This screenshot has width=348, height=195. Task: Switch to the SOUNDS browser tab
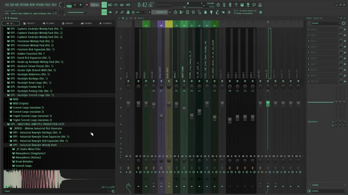tap(86, 23)
